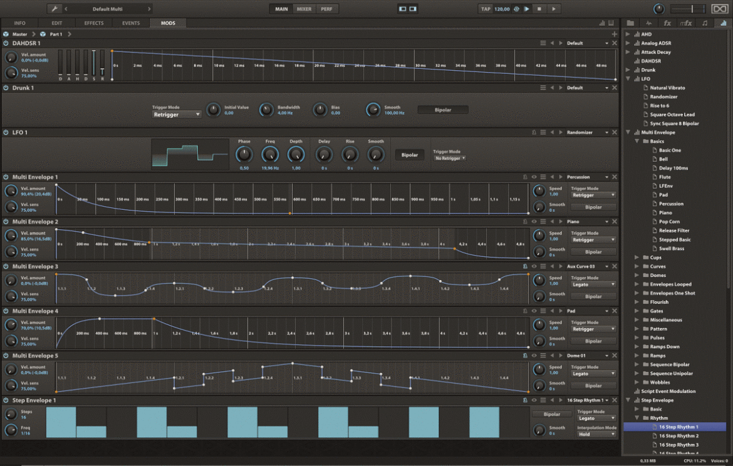Click the LFO 1 Freq knob

(270, 154)
